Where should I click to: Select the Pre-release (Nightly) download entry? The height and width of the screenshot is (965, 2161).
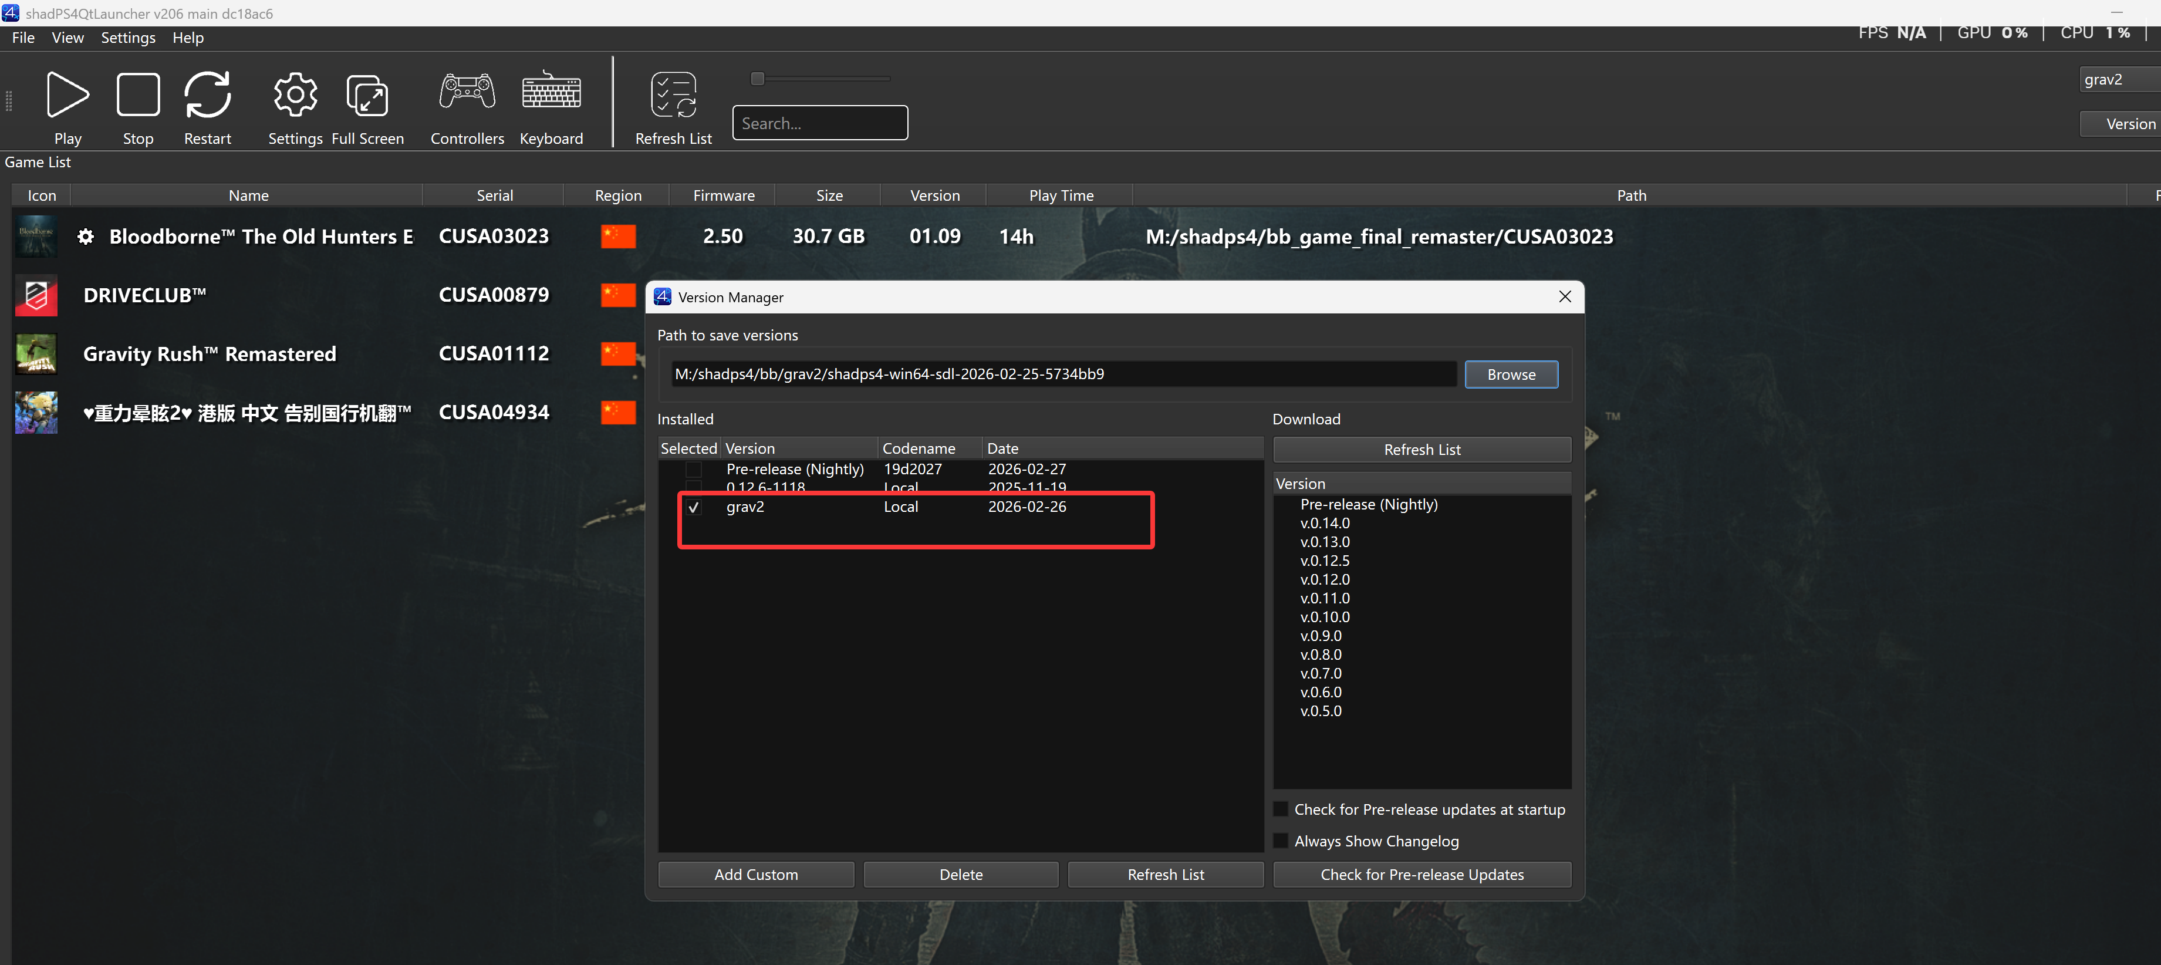coord(1368,504)
